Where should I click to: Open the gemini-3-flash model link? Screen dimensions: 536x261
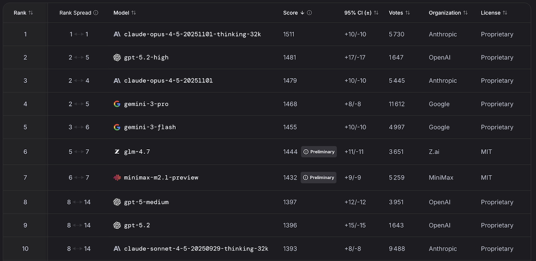click(x=150, y=127)
